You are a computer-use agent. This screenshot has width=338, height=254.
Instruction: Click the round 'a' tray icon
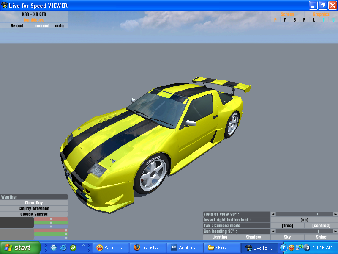point(307,248)
